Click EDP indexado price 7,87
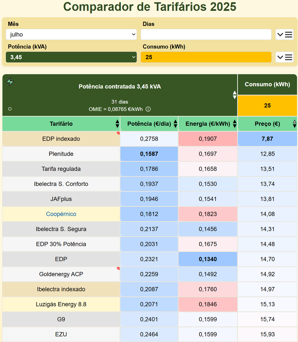 coord(267,139)
